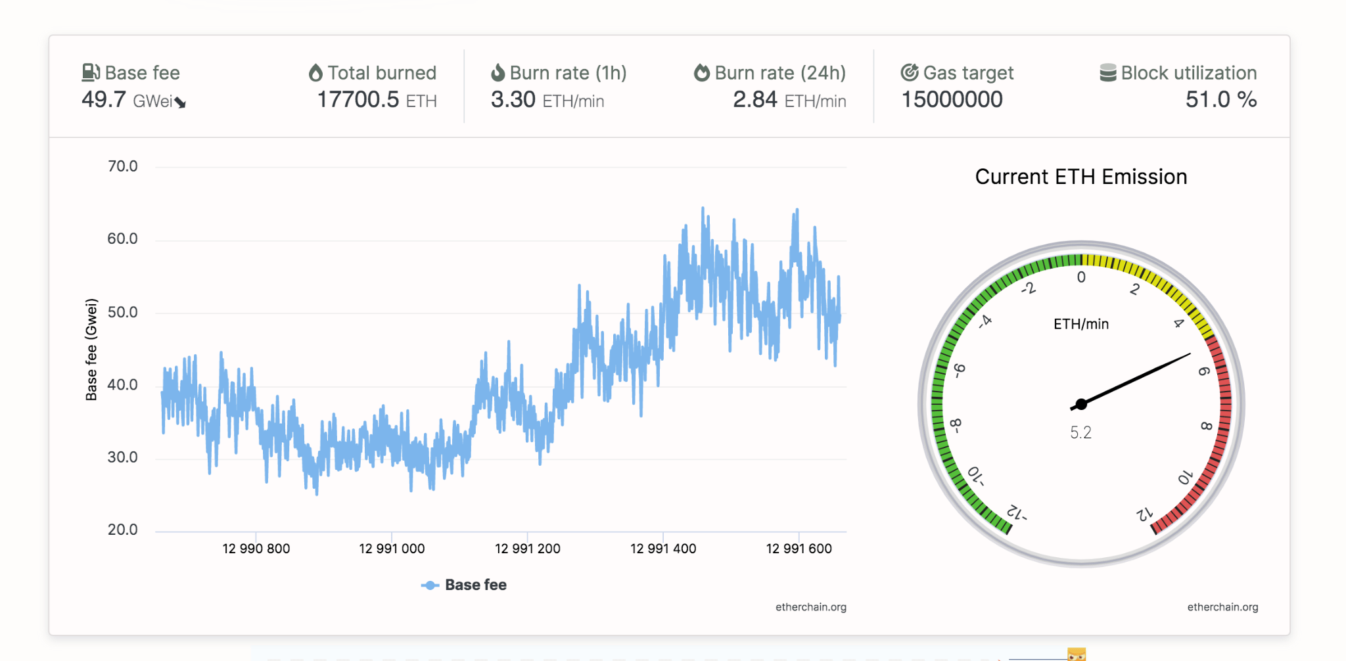Click the Current ETH Emission title

[1081, 177]
